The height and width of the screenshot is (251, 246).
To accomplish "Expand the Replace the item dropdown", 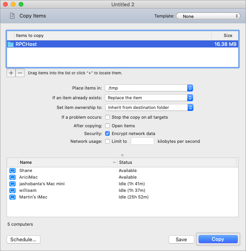I will [149, 98].
